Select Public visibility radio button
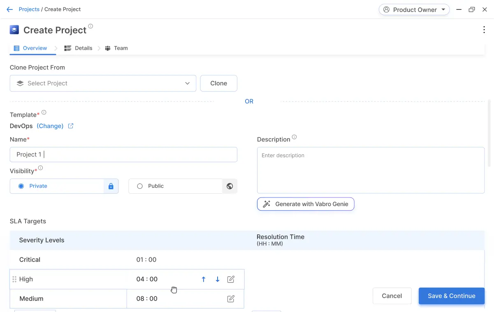 [x=140, y=186]
